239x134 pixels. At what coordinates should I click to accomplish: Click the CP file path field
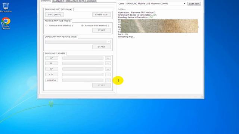(83, 69)
